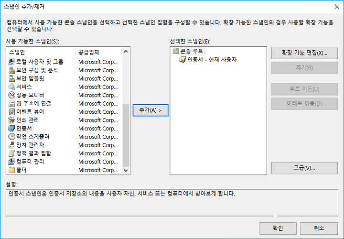Select the 서비스 gear icon
Image resolution: width=344 pixels, height=239 pixels.
tap(11, 87)
